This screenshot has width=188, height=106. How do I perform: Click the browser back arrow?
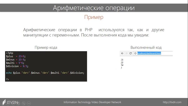click(122, 53)
